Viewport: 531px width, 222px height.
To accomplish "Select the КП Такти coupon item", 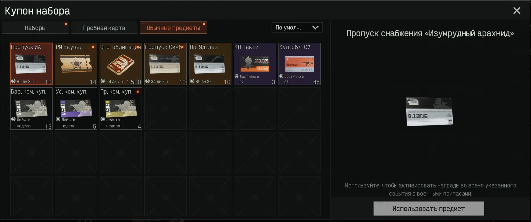I will tap(255, 64).
